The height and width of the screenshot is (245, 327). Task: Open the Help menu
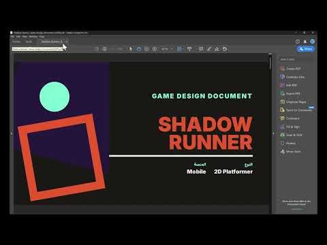42,37
